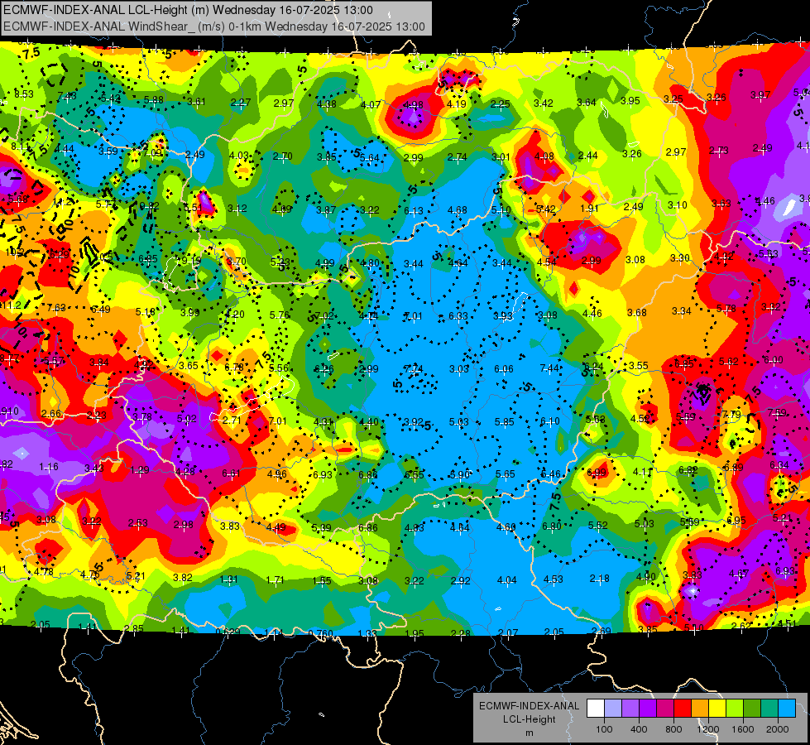Viewport: 810px width, 745px height.
Task: Click the lime yellow-green legend swatch
Action: pyautogui.click(x=735, y=709)
